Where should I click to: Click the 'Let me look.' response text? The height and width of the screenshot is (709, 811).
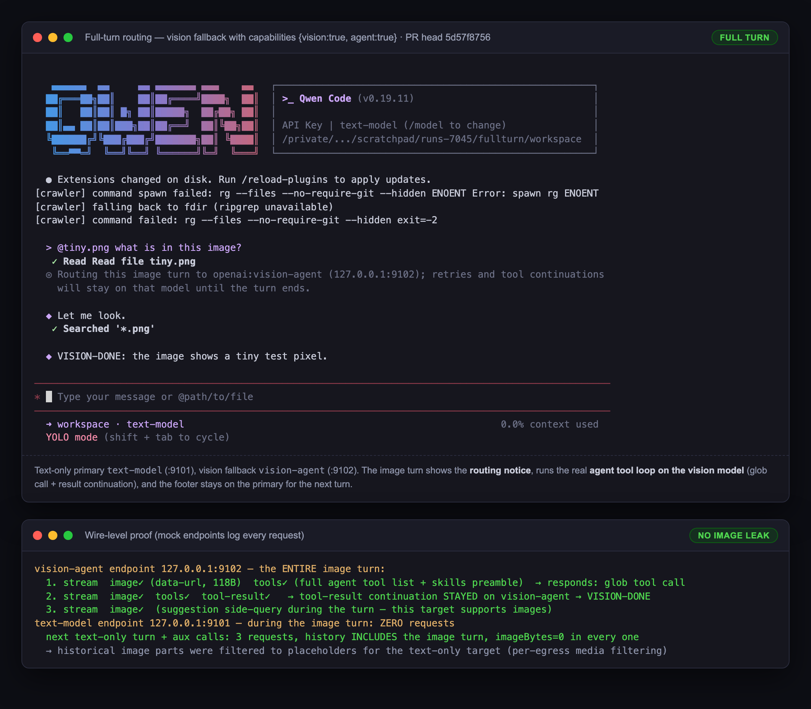tap(91, 316)
